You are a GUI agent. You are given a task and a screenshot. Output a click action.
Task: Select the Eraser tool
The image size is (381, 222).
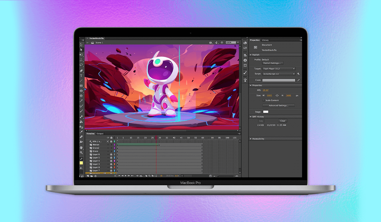click(x=81, y=137)
